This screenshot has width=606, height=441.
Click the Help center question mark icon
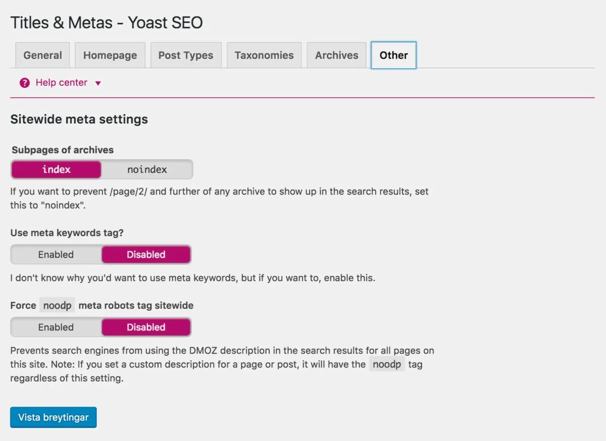[x=25, y=83]
